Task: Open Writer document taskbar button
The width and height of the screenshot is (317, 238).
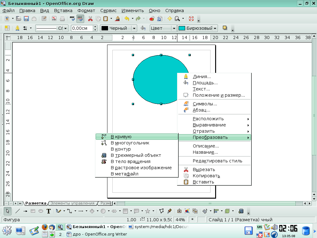Action: [97, 234]
